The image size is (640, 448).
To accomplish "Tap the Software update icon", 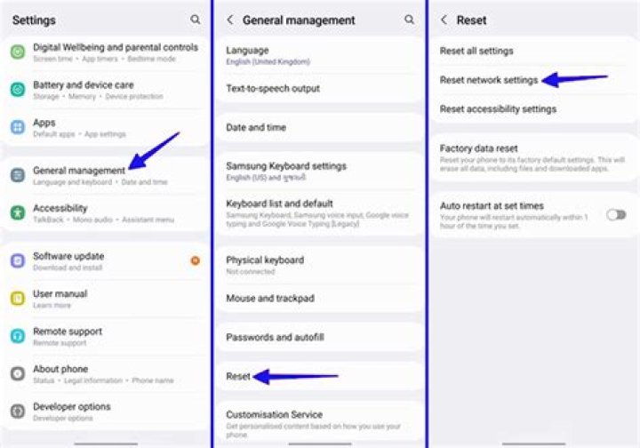I will (18, 260).
